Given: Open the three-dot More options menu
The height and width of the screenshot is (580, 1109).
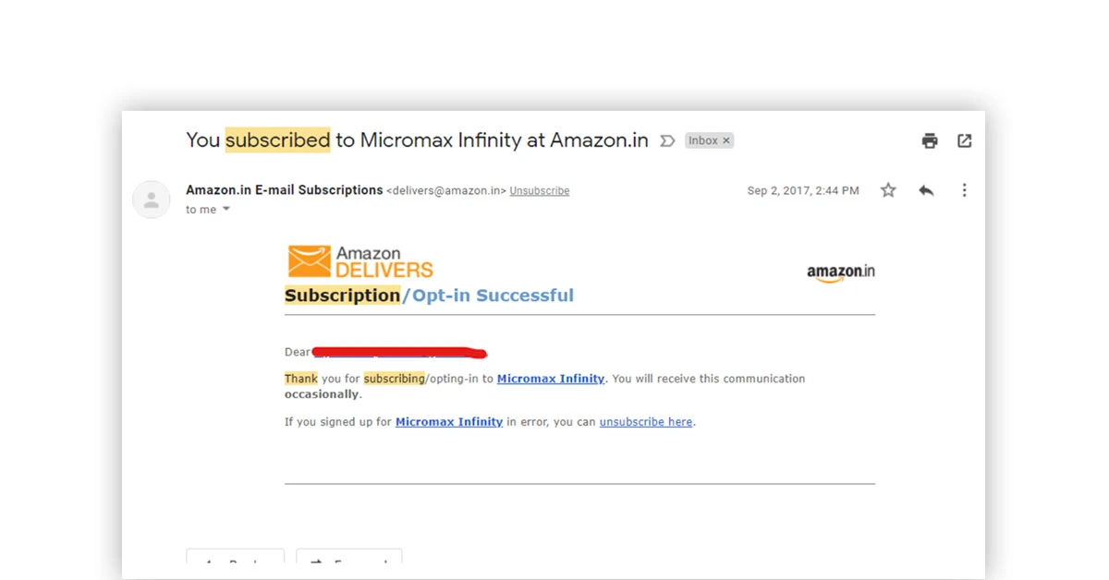Looking at the screenshot, I should point(964,190).
